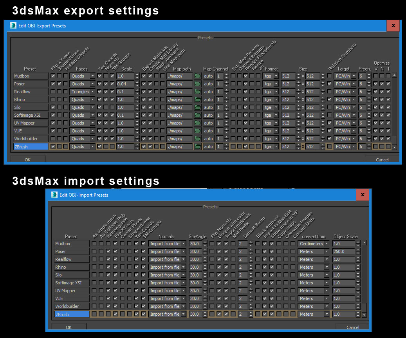Click Scale field 0.04 in Poser export row
Image resolution: width=406 pixels, height=338 pixels.
coord(125,84)
